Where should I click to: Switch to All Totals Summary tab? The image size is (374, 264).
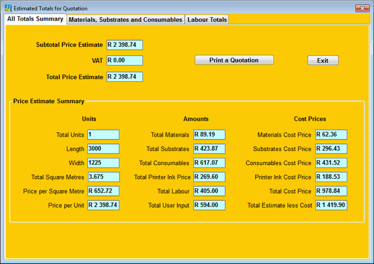click(35, 19)
